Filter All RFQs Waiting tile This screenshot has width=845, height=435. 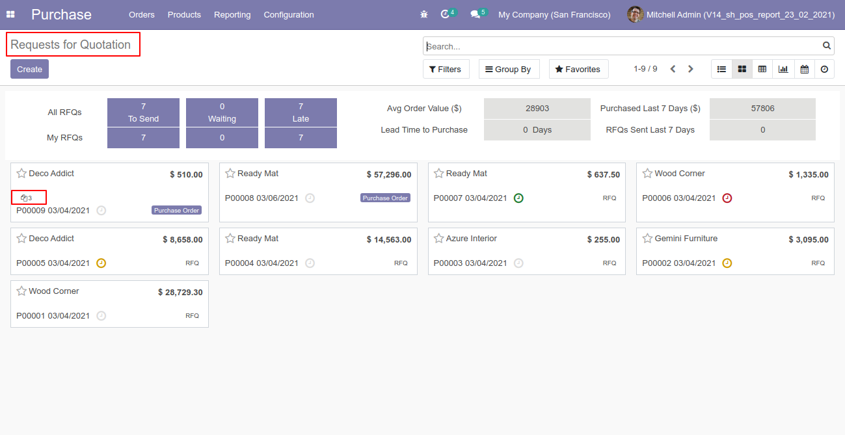point(222,112)
